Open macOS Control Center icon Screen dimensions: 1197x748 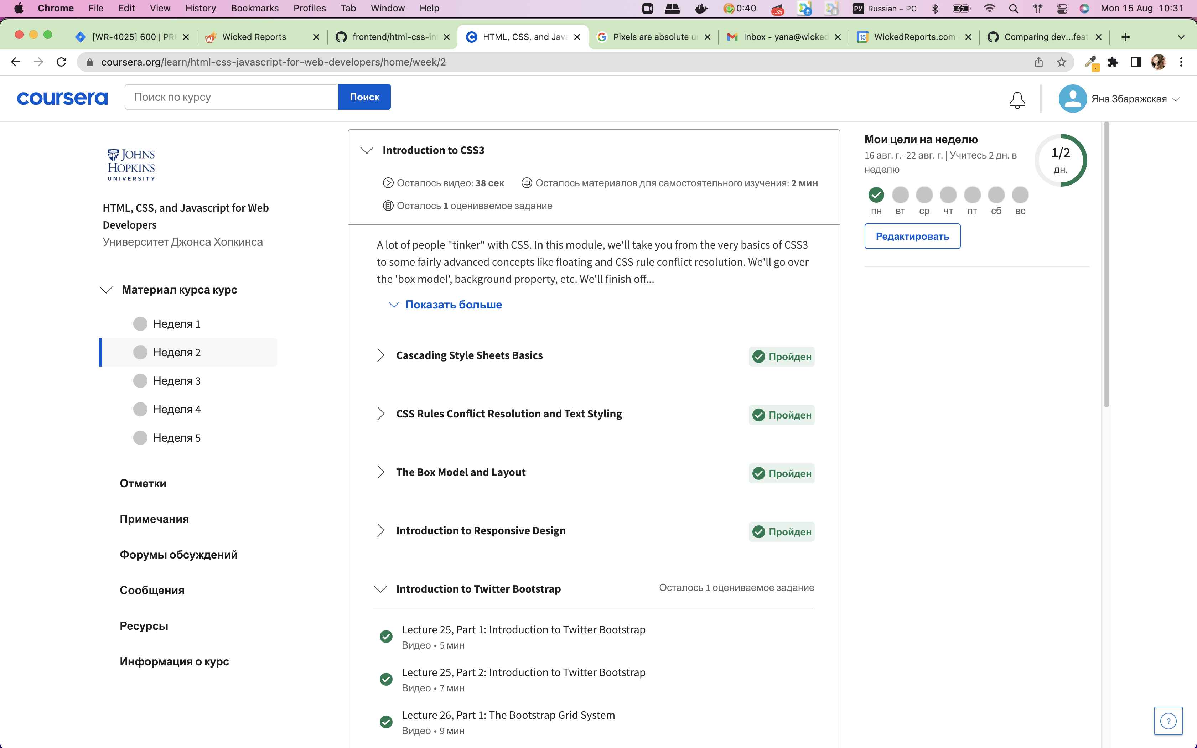[x=1062, y=9]
